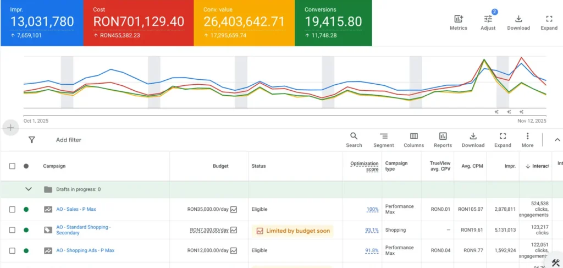563x268 pixels.
Task: Click the chart Adjust icon
Action: click(x=488, y=19)
